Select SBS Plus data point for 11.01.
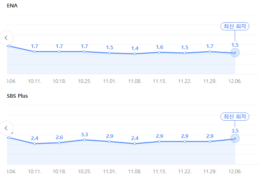Image resolution: width=259 pixels, height=179 pixels. coord(109,142)
